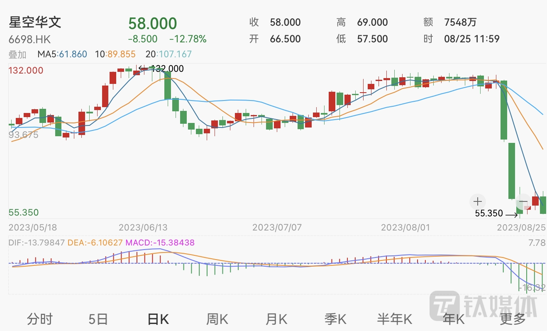Image resolution: width=547 pixels, height=331 pixels.
Task: Open the 年K yearly tab
Action: [x=454, y=319]
